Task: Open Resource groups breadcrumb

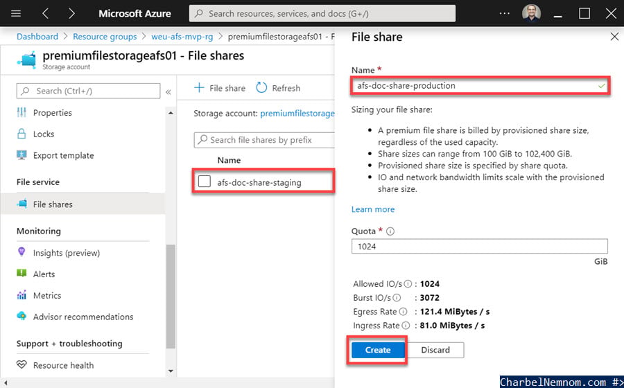Action: (105, 37)
